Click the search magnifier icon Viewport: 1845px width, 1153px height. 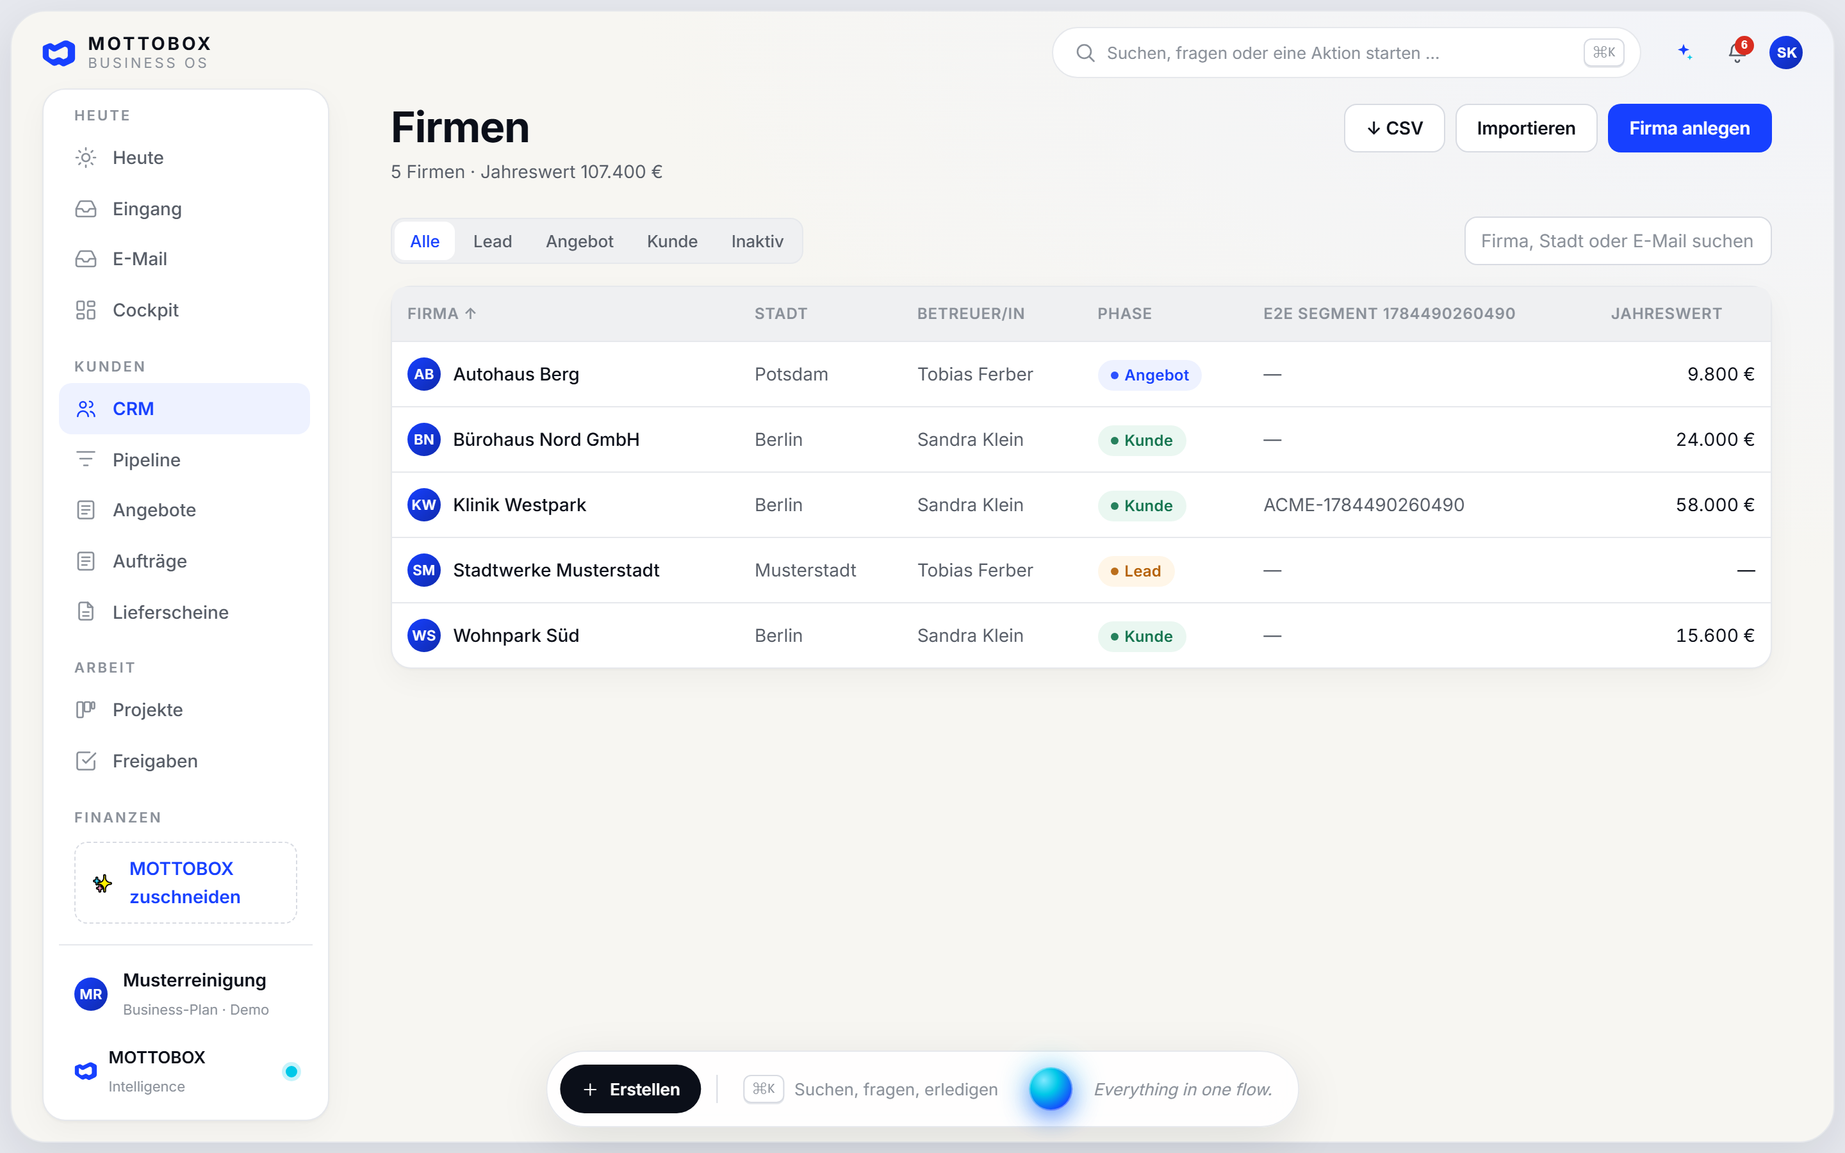point(1085,53)
